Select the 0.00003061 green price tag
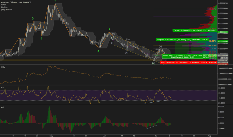This screenshot has height=137, width=233. coord(223,32)
